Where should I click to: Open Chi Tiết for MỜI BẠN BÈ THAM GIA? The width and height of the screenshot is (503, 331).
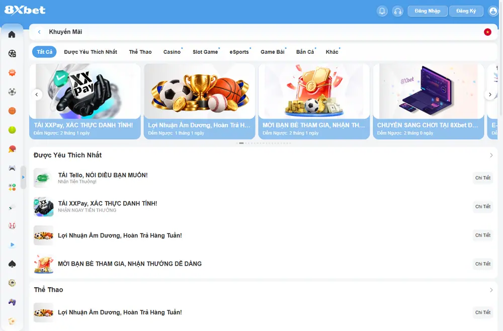click(x=483, y=264)
